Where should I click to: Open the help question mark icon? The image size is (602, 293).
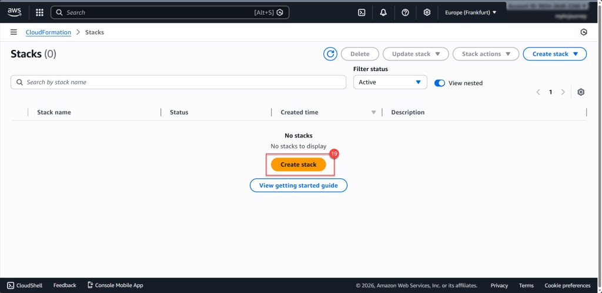405,12
